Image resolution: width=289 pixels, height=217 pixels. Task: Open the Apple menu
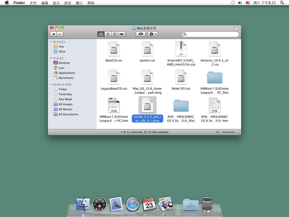pos(7,3)
